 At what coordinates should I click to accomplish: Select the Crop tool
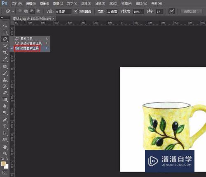pos(5,52)
